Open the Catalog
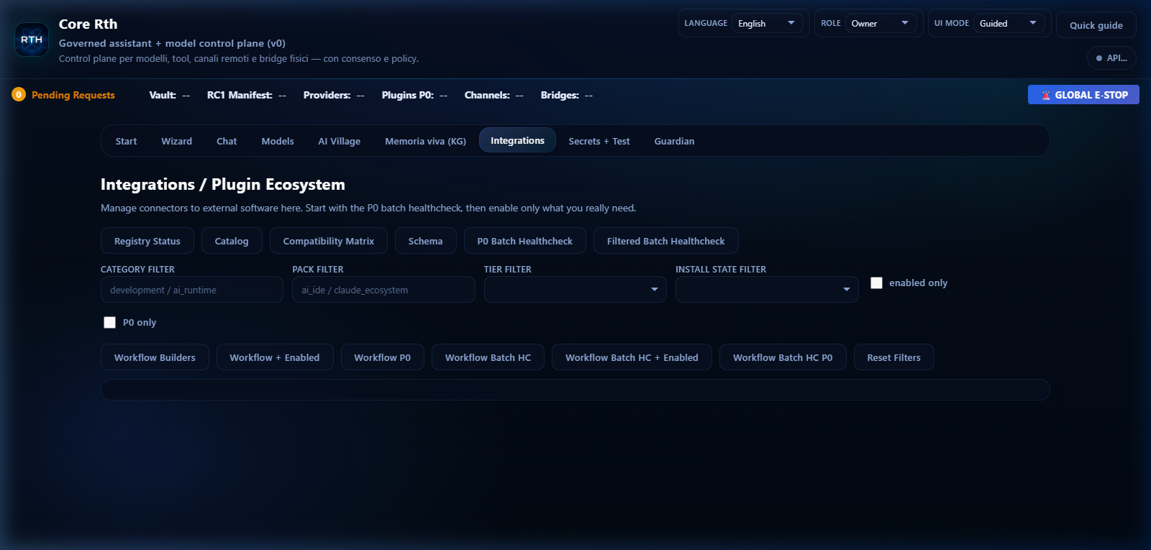This screenshot has width=1151, height=550. (232, 241)
